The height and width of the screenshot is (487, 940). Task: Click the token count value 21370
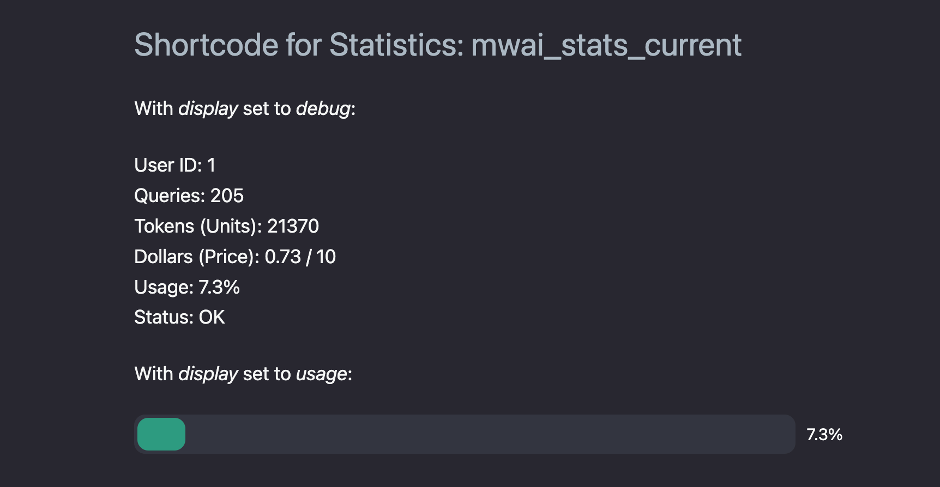click(x=293, y=226)
